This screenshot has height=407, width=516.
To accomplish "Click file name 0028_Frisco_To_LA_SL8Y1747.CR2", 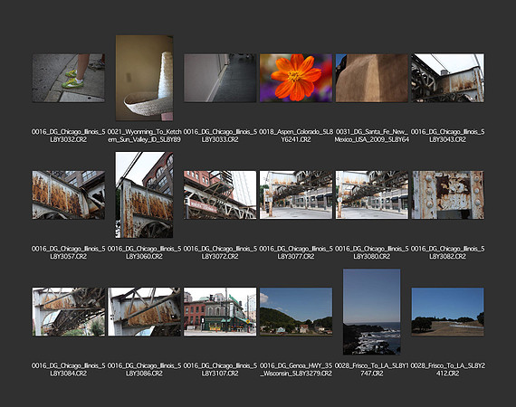I will [x=371, y=370].
